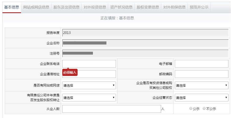Switch to the 对外担保信息 tab
This screenshot has height=118, width=231.
pos(174,7)
